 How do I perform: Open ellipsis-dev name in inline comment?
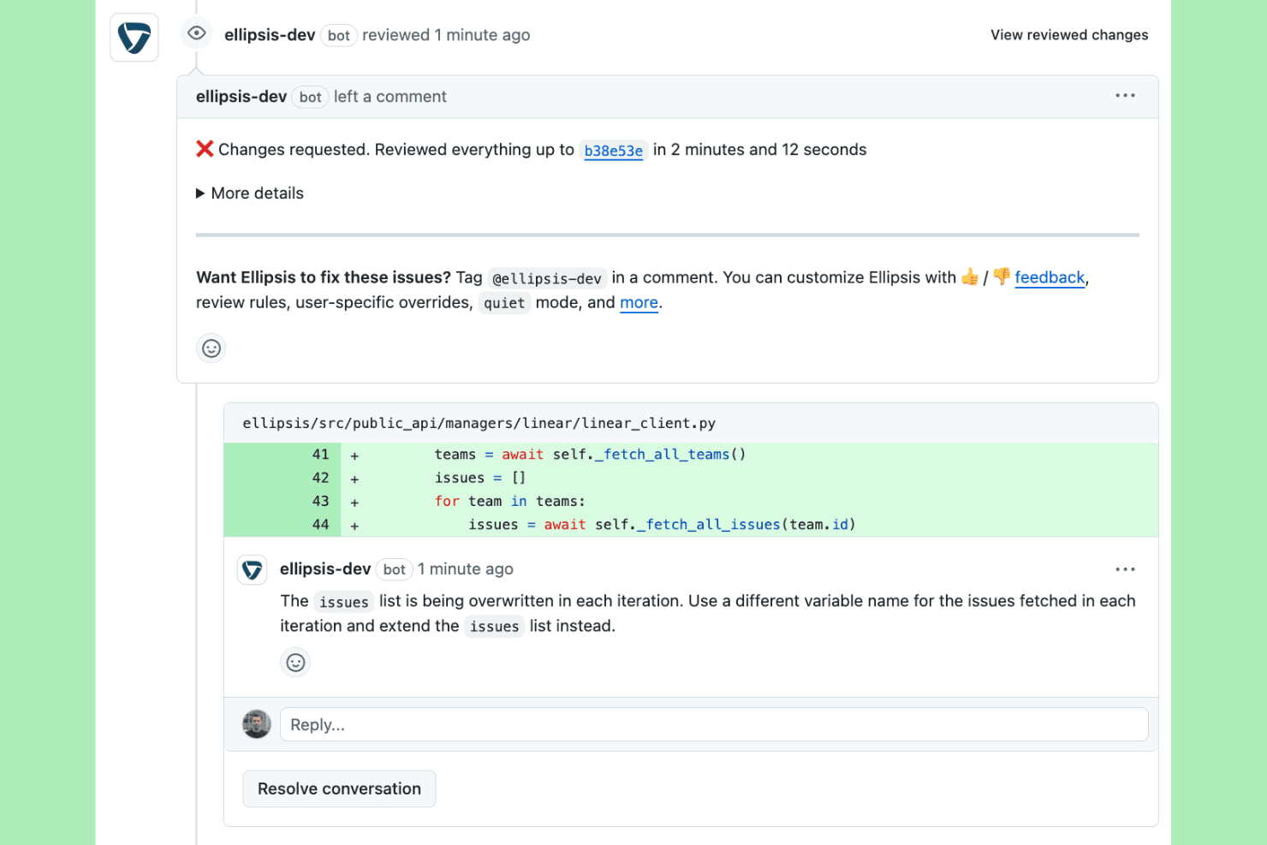point(325,569)
